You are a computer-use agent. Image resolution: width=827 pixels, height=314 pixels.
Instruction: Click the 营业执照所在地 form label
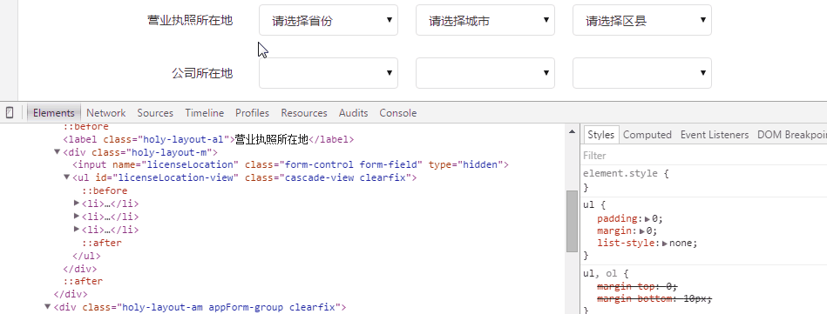pos(190,21)
